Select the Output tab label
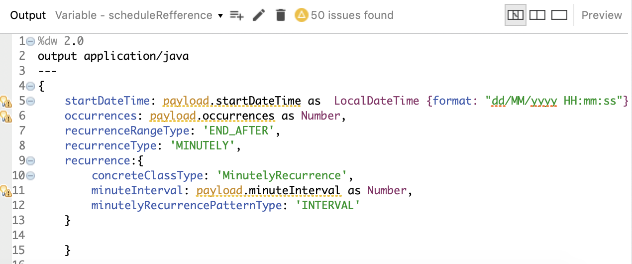This screenshot has width=632, height=264. coord(28,15)
